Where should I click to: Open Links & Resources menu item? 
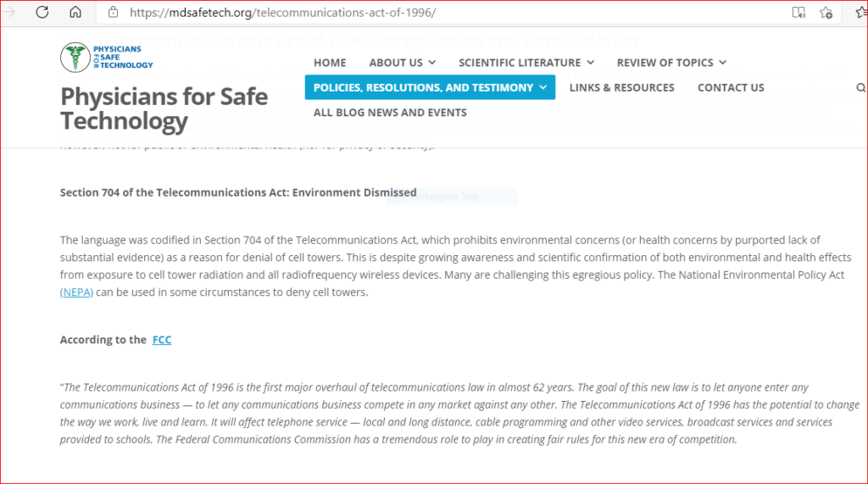coord(621,87)
